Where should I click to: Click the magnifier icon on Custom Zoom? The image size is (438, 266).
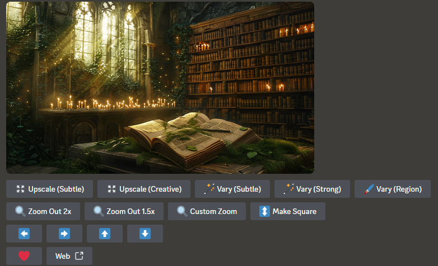point(182,211)
